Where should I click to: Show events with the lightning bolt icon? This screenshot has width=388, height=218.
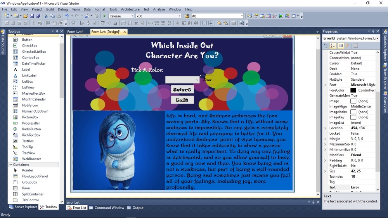coord(347,46)
